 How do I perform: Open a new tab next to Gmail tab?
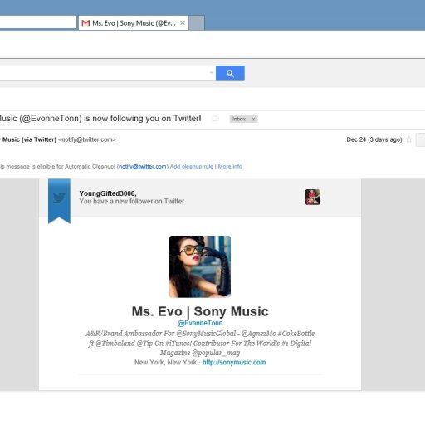pos(197,23)
